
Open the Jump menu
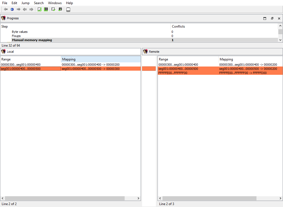[x=25, y=3]
